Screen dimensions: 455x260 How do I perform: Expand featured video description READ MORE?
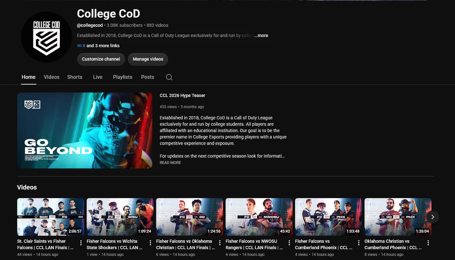(x=170, y=162)
